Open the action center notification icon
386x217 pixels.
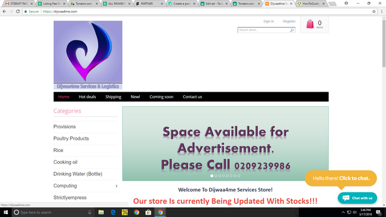pyautogui.click(x=379, y=212)
